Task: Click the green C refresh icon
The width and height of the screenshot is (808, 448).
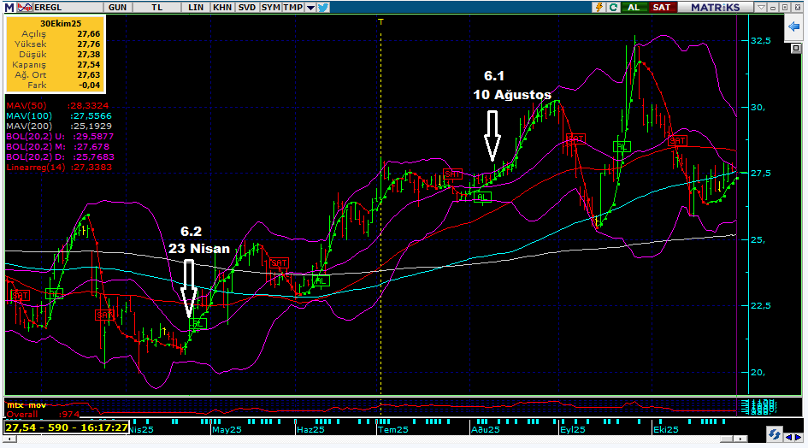Action: [614, 7]
